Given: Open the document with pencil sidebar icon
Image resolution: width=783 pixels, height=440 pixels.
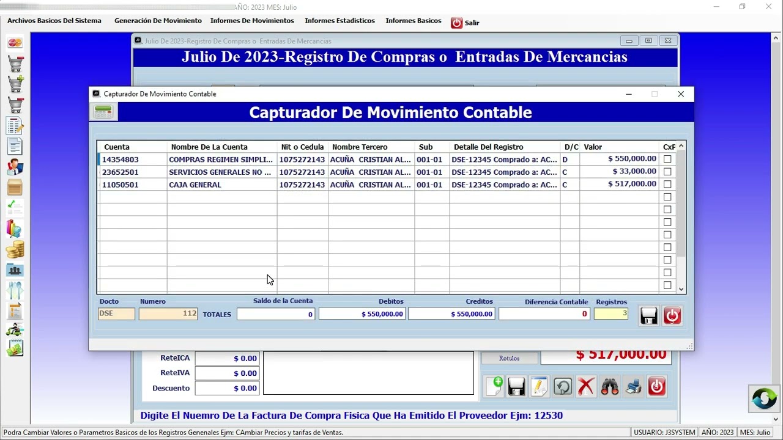Looking at the screenshot, I should pos(15,125).
